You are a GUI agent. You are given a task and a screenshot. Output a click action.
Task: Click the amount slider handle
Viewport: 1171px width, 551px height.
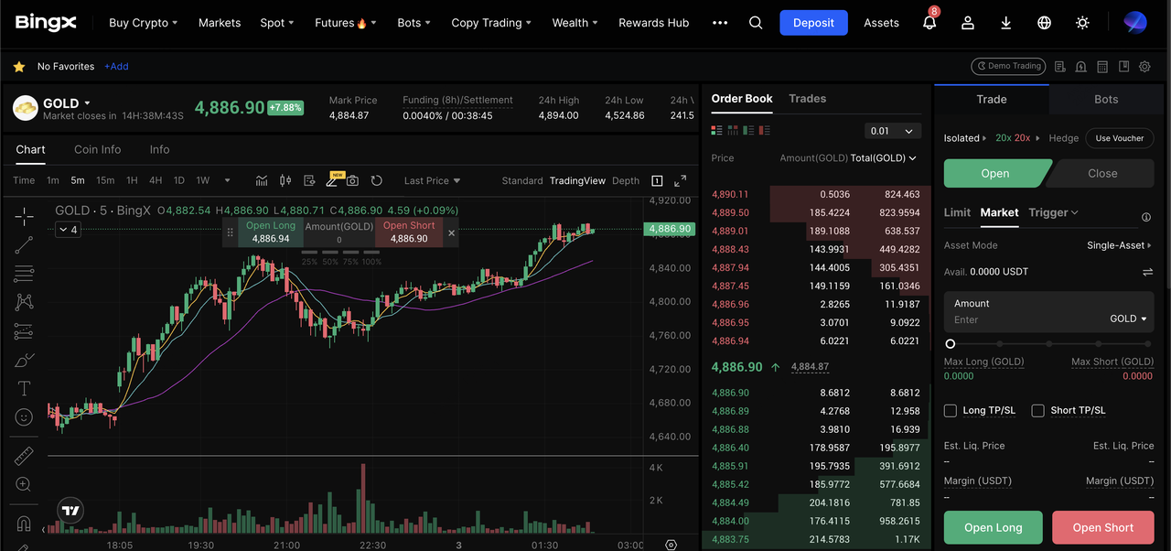tap(951, 344)
